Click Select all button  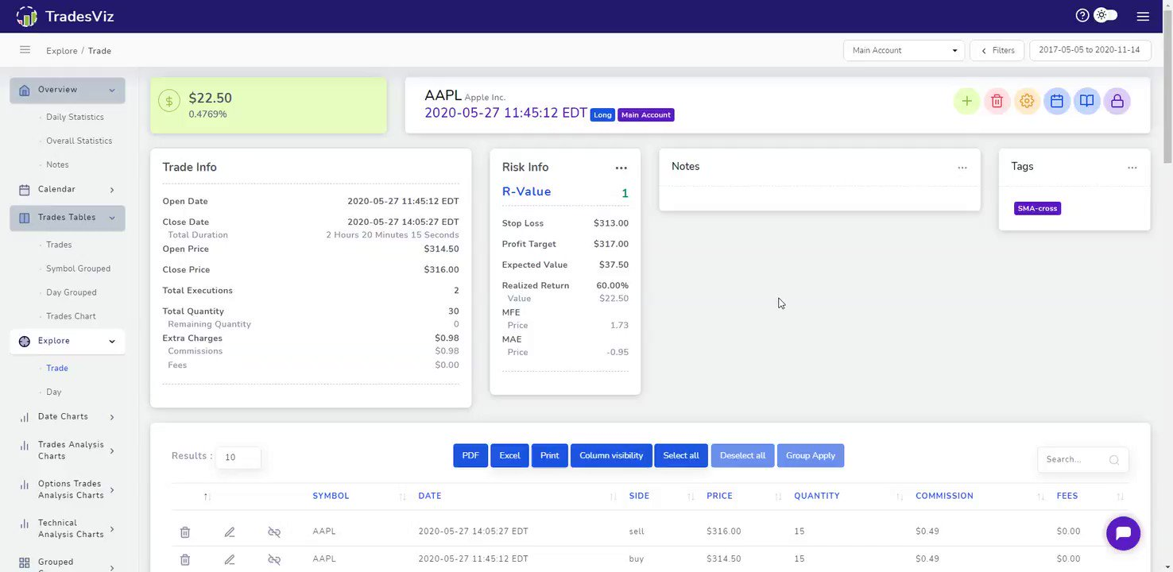click(x=681, y=455)
